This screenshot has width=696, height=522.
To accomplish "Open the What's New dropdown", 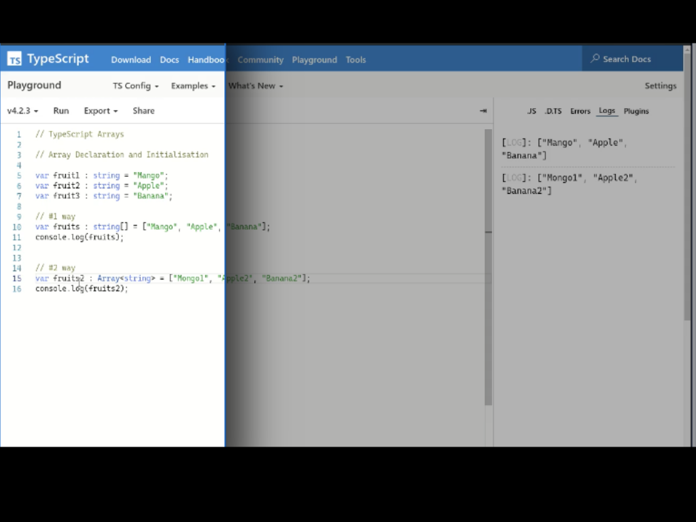I will point(254,86).
